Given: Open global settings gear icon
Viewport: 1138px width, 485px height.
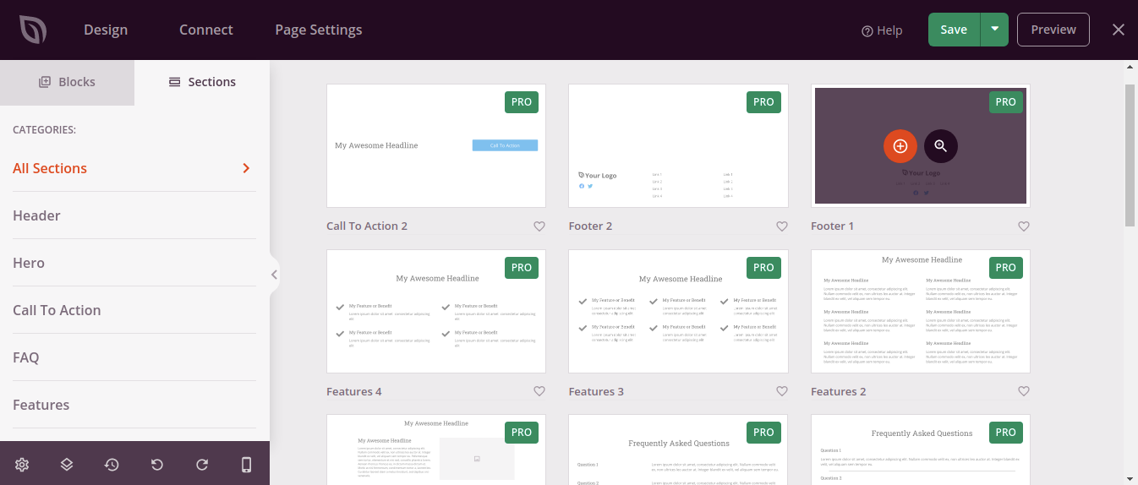Looking at the screenshot, I should click(x=22, y=465).
